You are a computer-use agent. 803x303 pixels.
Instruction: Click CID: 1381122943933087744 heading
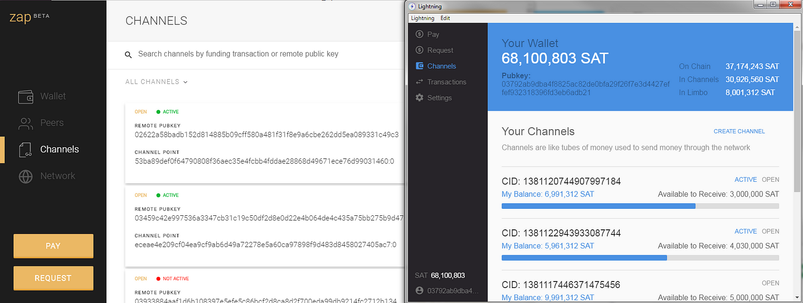tap(561, 233)
